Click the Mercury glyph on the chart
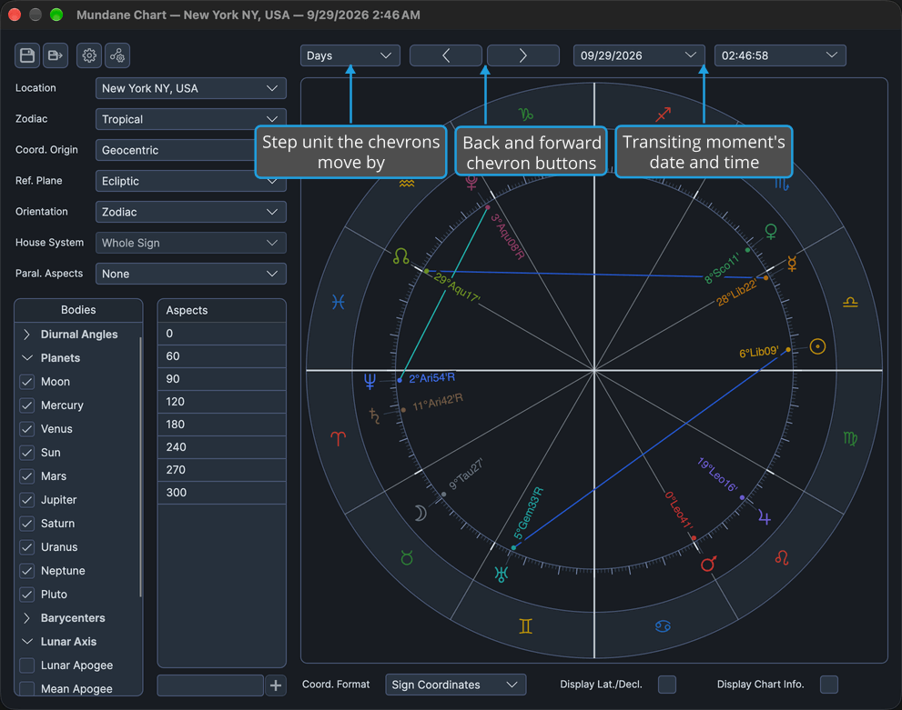The width and height of the screenshot is (902, 710). point(792,263)
